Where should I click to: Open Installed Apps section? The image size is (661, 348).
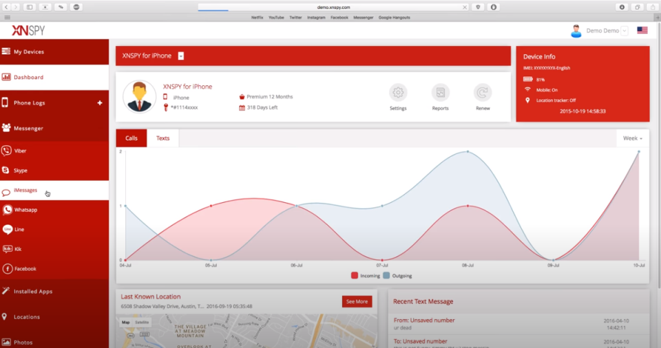54,292
